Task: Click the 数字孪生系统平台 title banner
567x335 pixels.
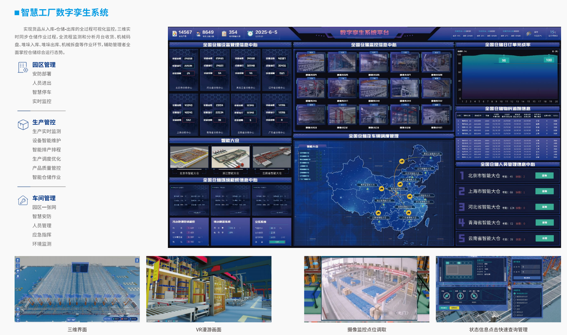Action: coord(364,32)
